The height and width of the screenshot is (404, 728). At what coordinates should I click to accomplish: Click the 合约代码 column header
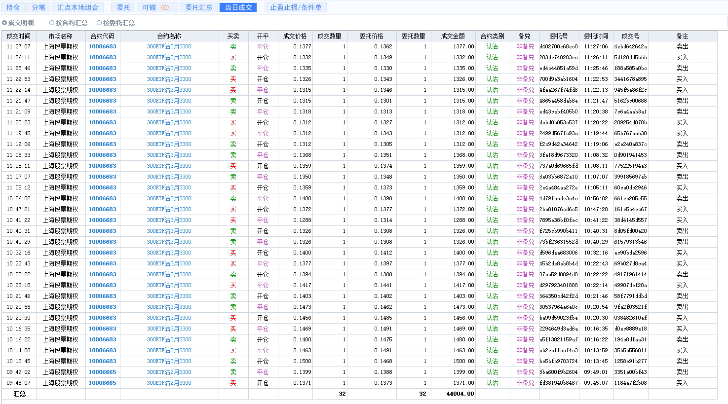(x=103, y=36)
